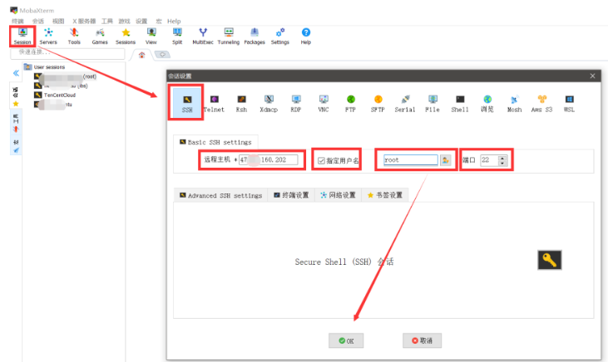Decrease the port number with down arrow

pos(502,163)
